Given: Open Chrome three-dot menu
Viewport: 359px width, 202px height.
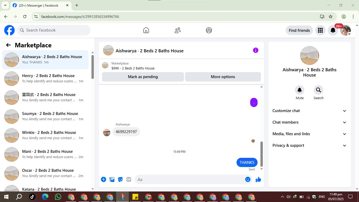Looking at the screenshot, I should tap(353, 17).
